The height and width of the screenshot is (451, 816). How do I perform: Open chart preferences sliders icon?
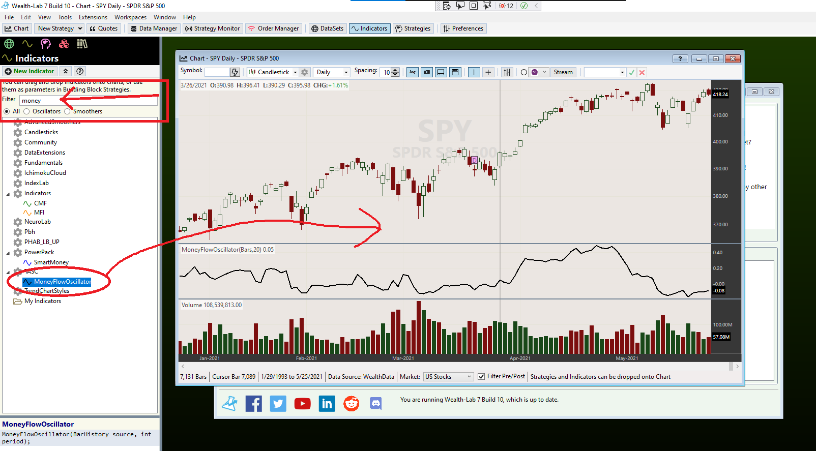pyautogui.click(x=507, y=72)
